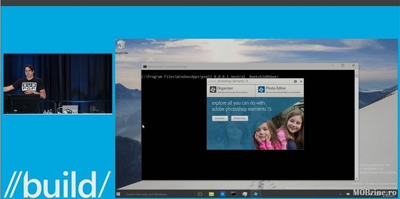This screenshot has width=400, height=199.
Task: Open settings gear in Photoshop Elements welcome
Action: tap(295, 82)
